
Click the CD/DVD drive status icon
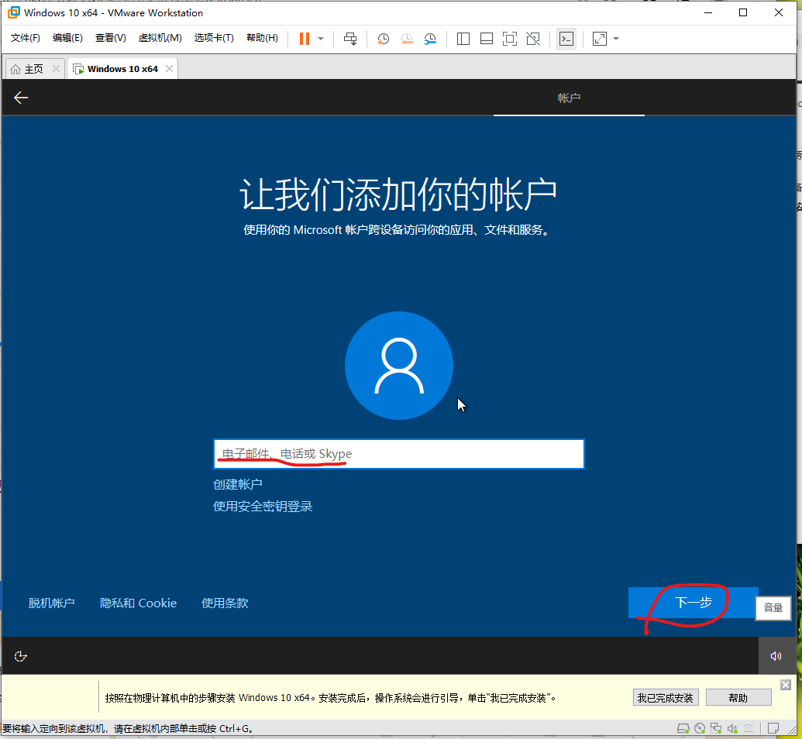pos(700,728)
